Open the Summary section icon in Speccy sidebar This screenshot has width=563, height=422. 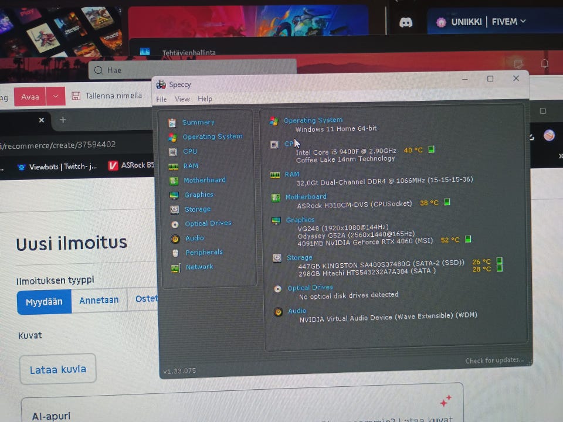coord(172,123)
